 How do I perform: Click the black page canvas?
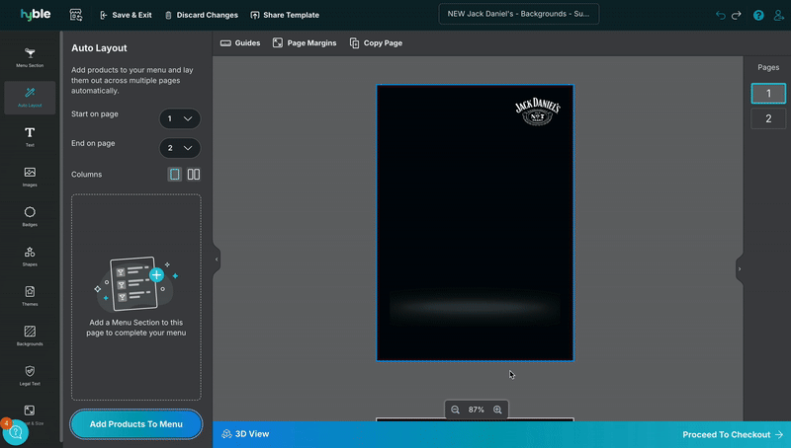click(475, 223)
